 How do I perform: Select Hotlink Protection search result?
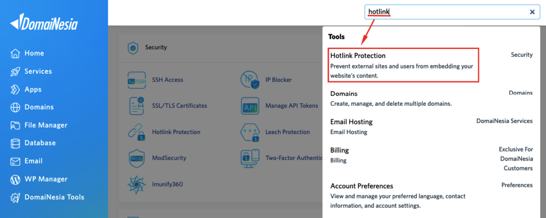click(404, 65)
